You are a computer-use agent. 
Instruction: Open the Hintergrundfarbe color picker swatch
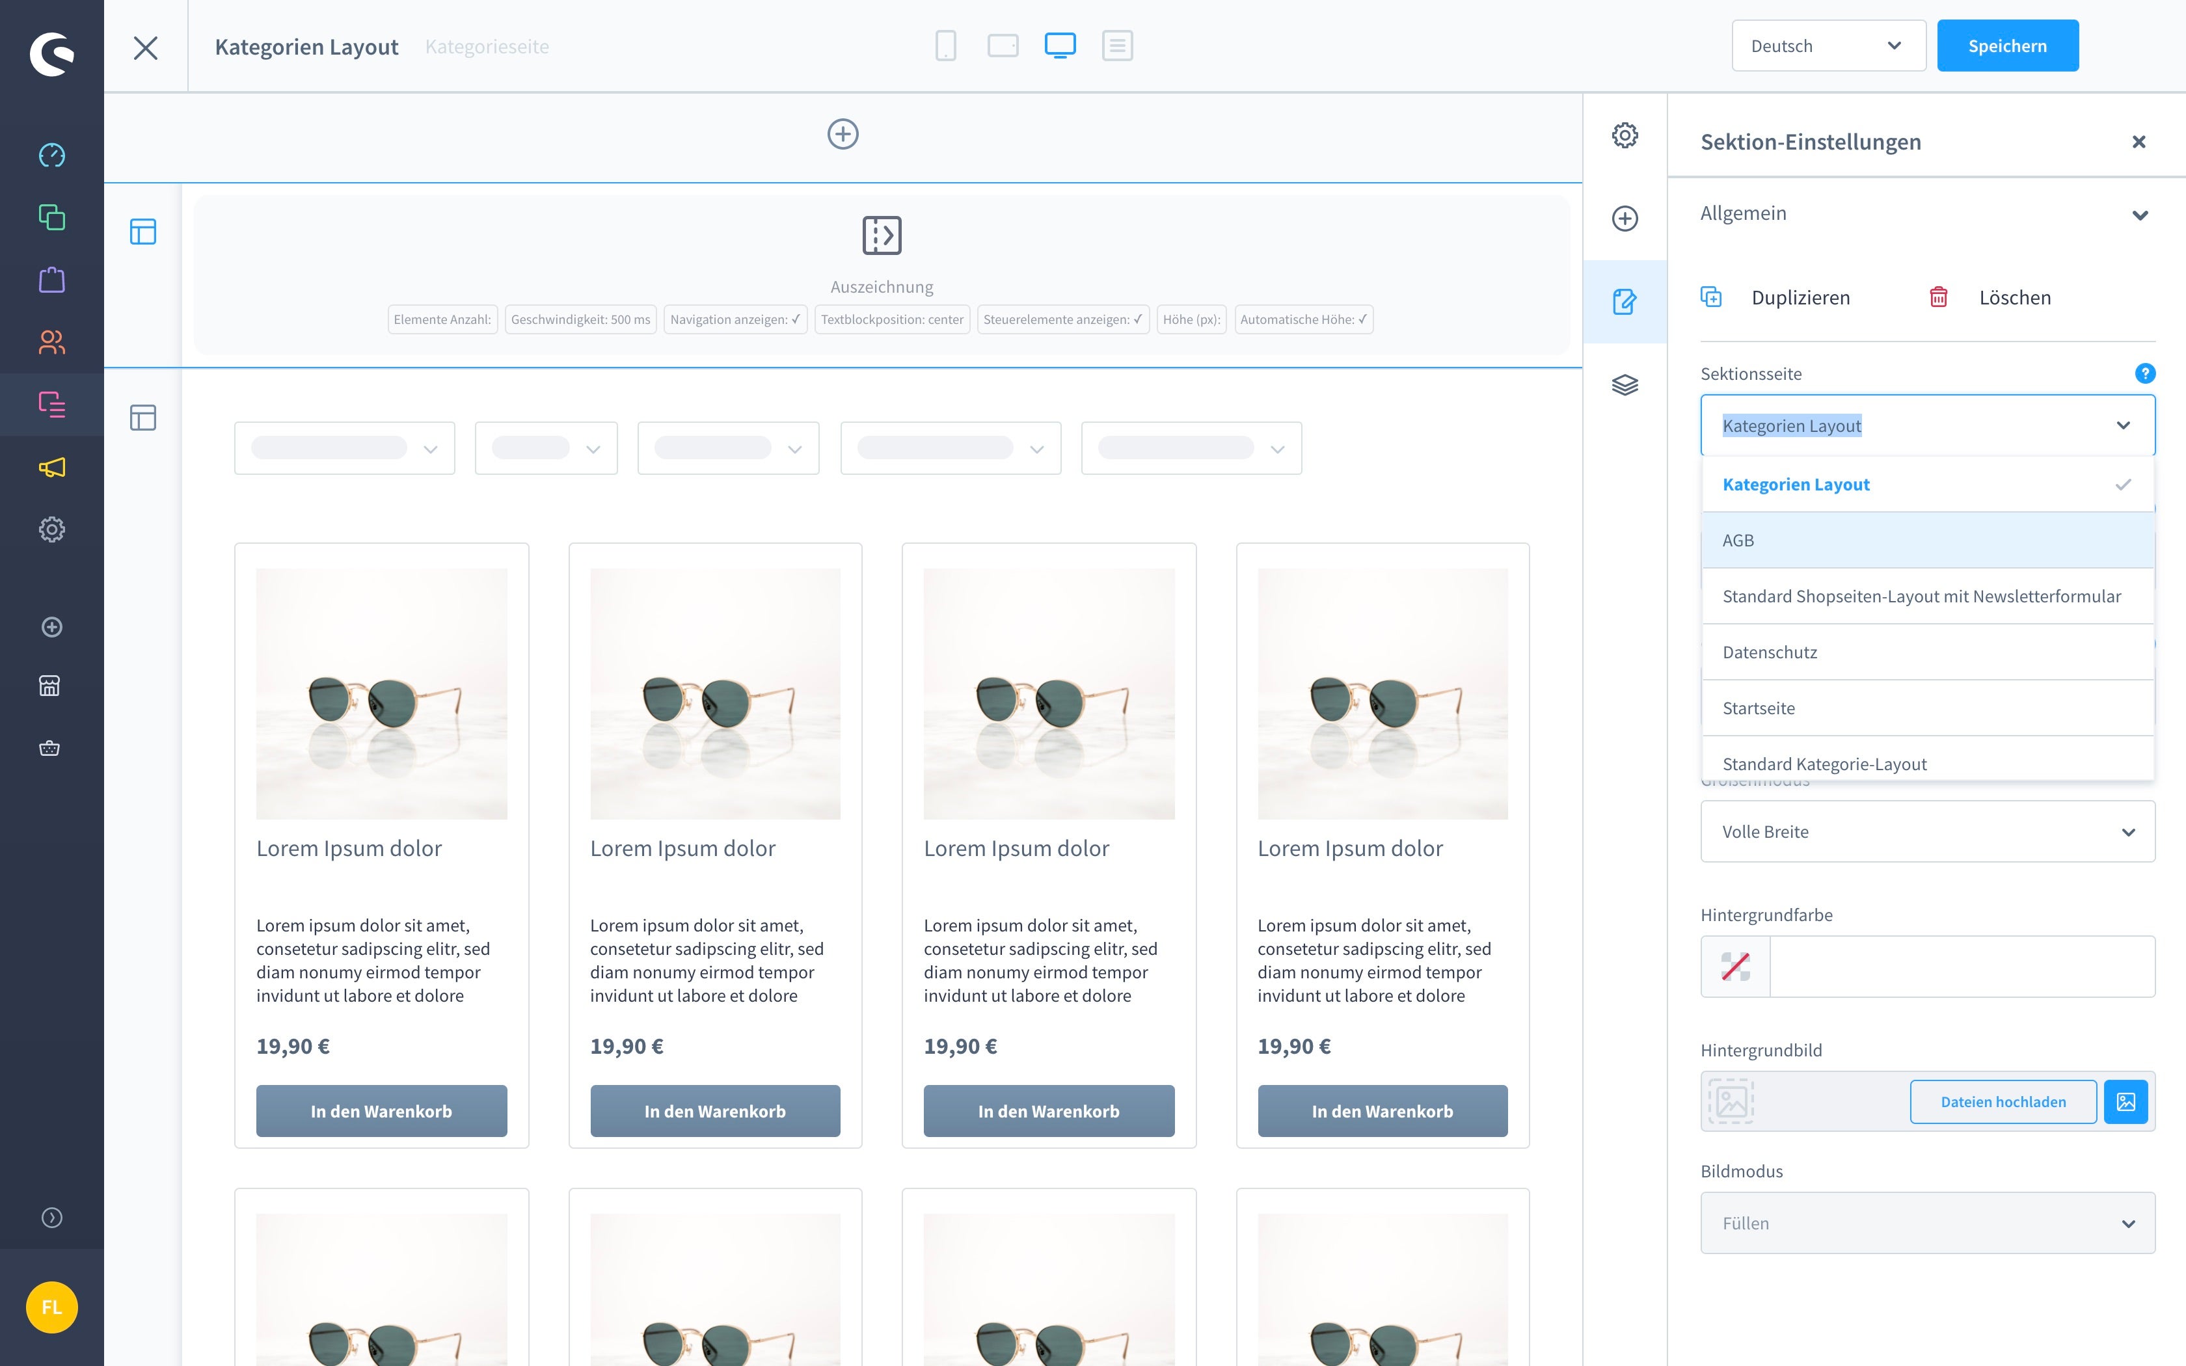tap(1735, 967)
